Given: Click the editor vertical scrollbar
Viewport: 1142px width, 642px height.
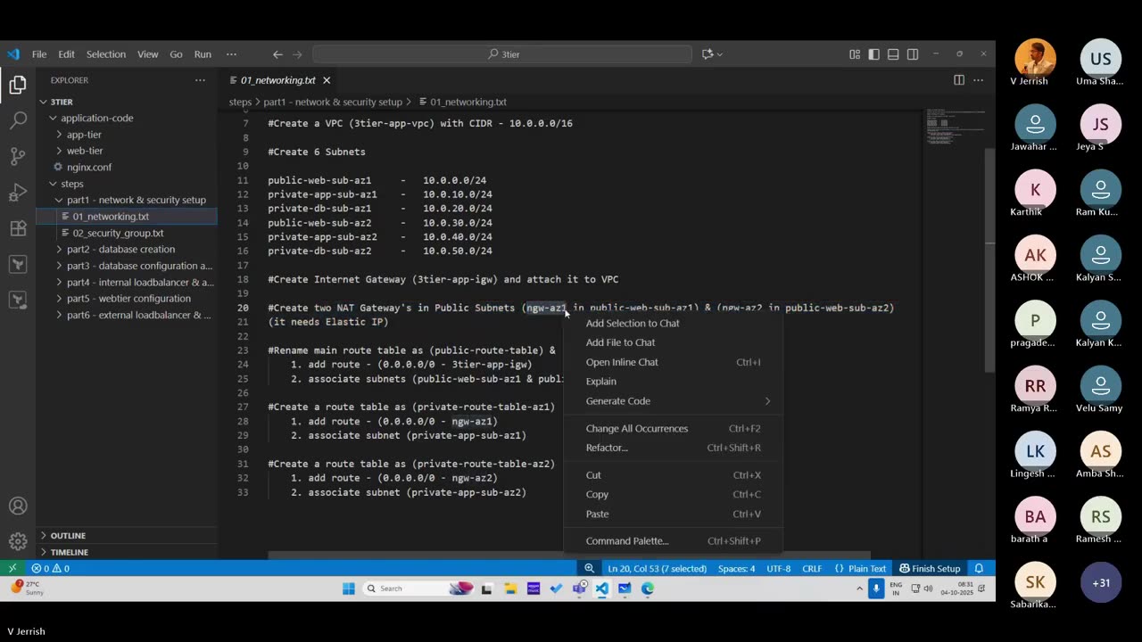Looking at the screenshot, I should pos(989,259).
